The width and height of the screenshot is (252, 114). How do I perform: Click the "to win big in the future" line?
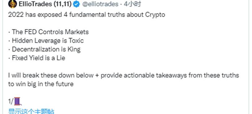pyautogui.click(x=41, y=84)
